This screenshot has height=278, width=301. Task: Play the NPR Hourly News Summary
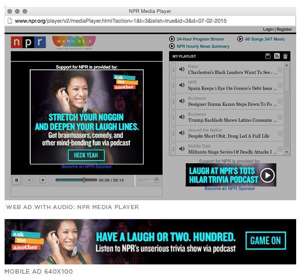[x=203, y=47]
